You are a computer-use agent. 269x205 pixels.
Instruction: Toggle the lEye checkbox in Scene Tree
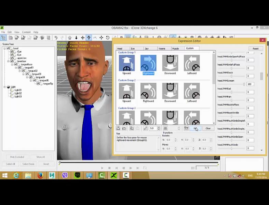(12, 55)
